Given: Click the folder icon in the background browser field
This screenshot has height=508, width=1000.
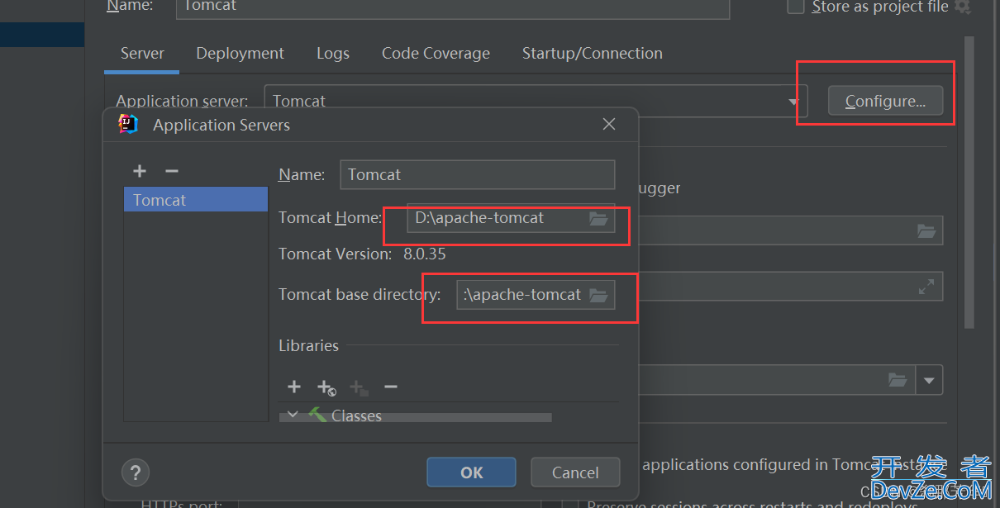Looking at the screenshot, I should (x=926, y=231).
